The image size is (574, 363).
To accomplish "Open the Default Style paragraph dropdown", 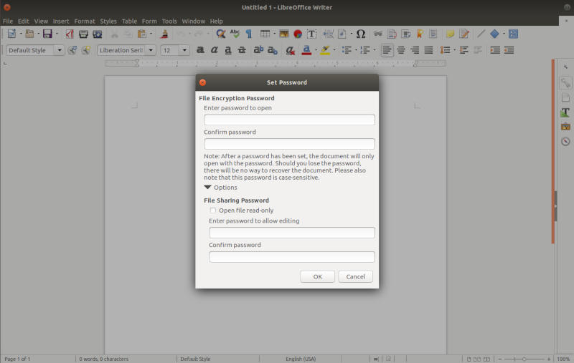I will pos(60,50).
